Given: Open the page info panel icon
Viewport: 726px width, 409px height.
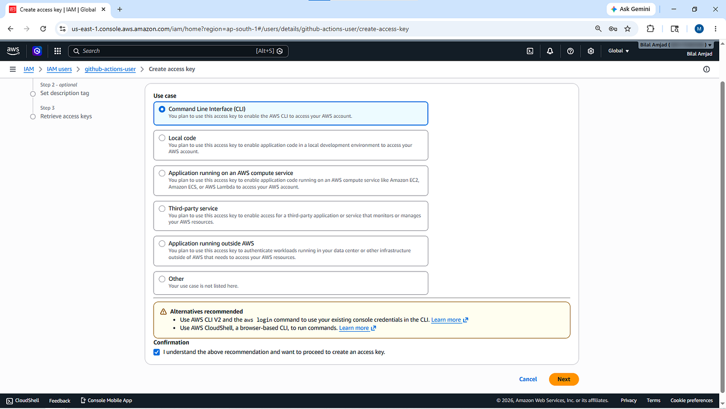Looking at the screenshot, I should tap(706, 69).
